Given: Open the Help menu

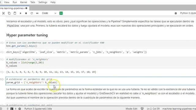Looking at the screenshot, I should pos(53,2).
